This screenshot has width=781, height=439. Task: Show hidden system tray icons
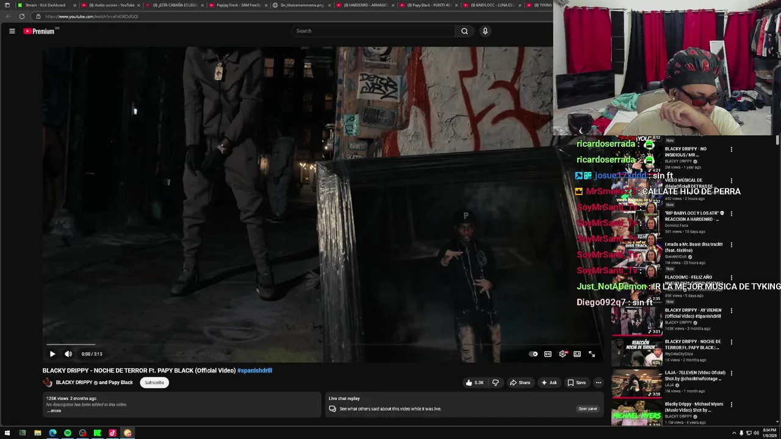734,433
